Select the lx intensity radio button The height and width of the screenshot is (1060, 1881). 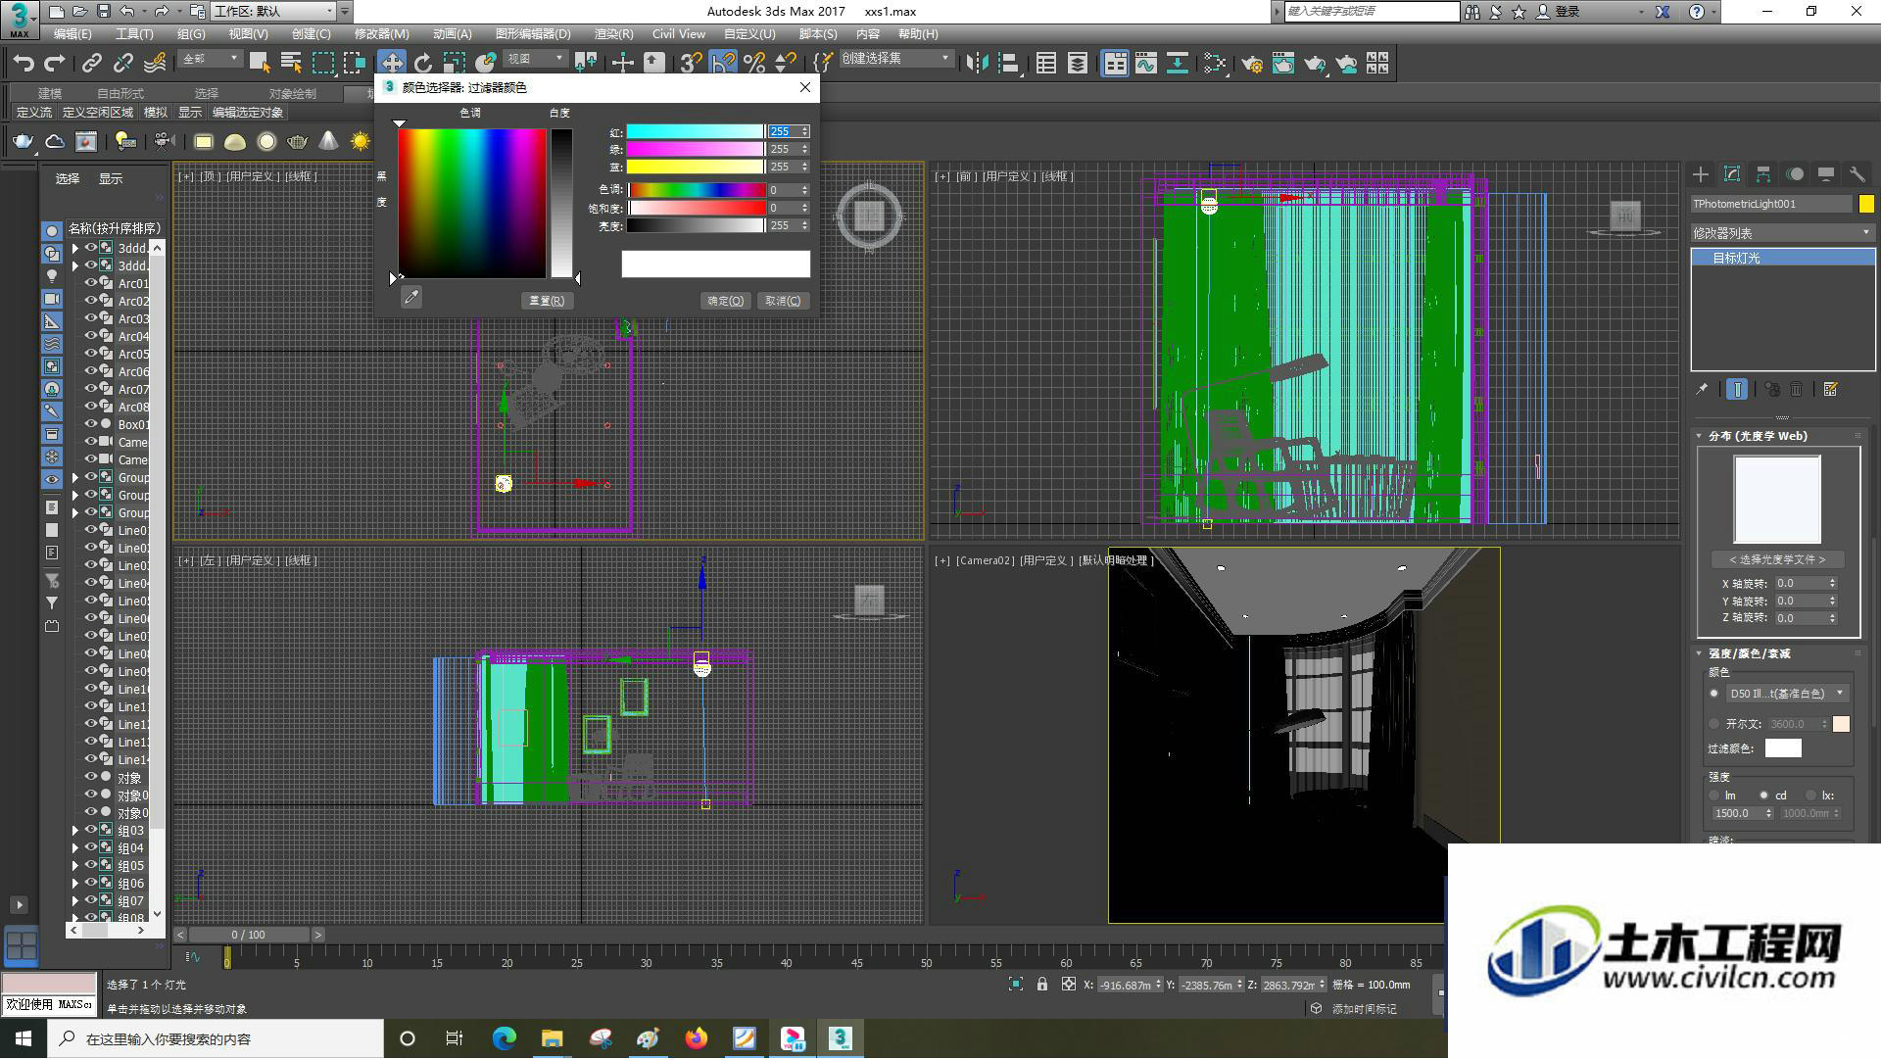1811,795
